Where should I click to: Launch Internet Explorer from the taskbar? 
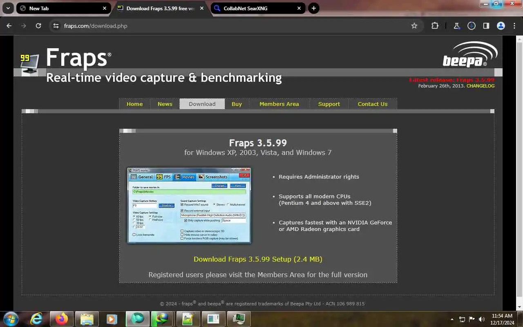click(x=36, y=319)
